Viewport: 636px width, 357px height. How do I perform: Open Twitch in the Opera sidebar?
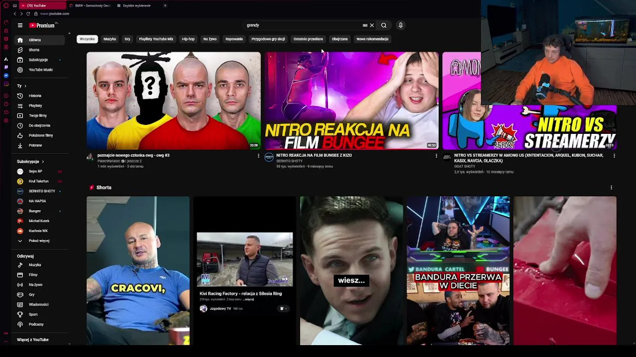coord(6,67)
